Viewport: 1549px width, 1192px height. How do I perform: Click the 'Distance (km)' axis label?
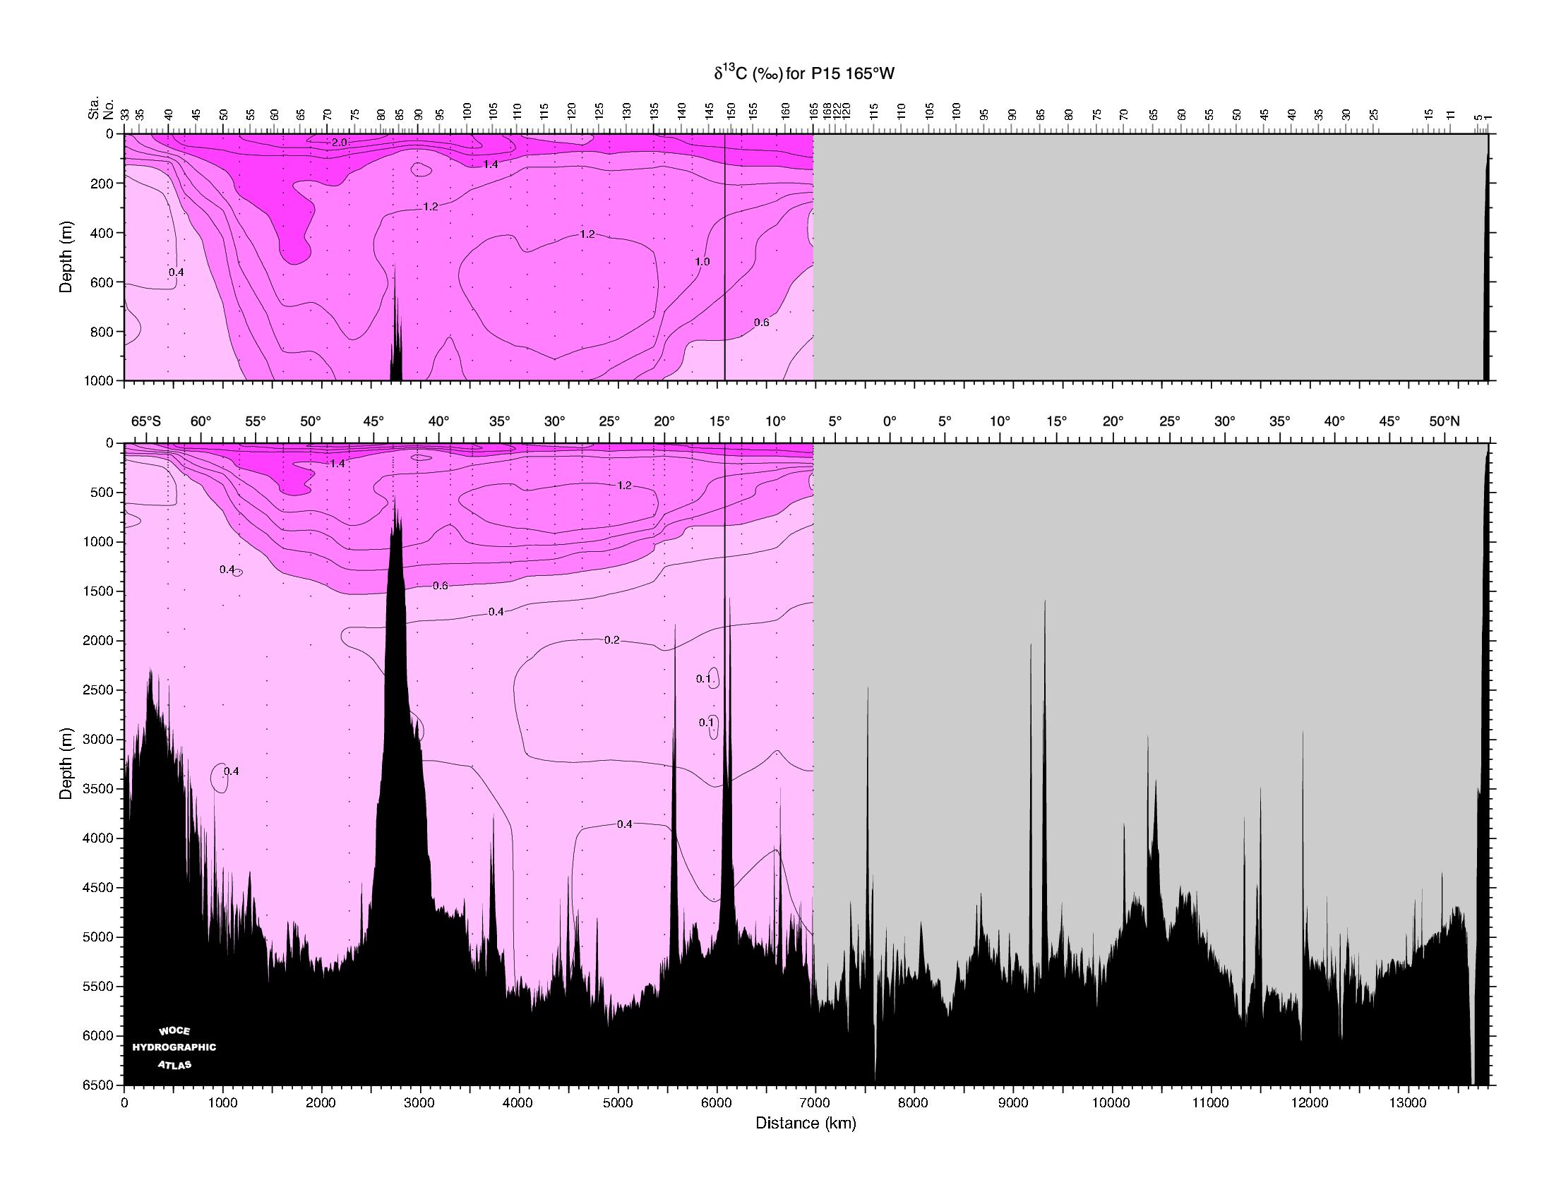[x=806, y=1123]
